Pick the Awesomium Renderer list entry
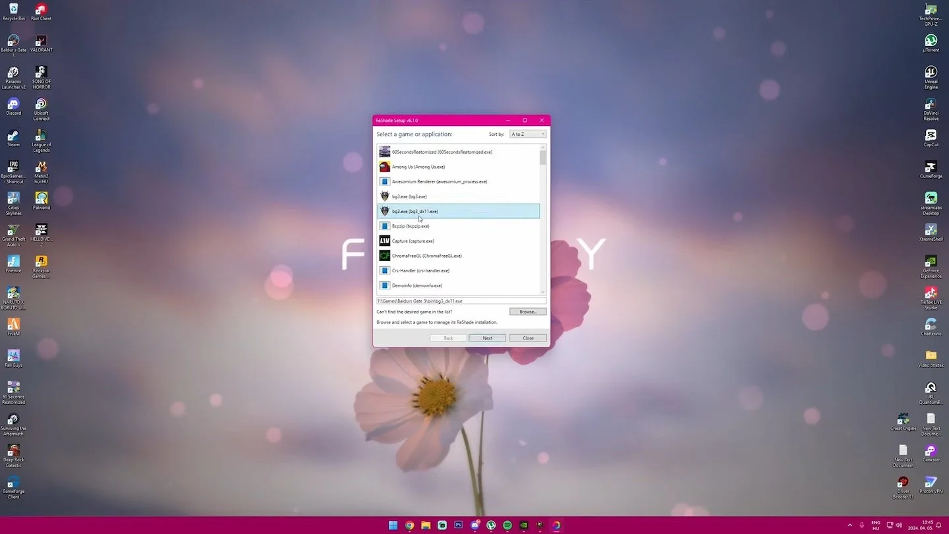 458,181
